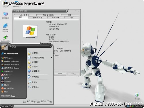144x108 pixels.
Task: Open the Internet Explorer desktop icon
Action: point(5,28)
